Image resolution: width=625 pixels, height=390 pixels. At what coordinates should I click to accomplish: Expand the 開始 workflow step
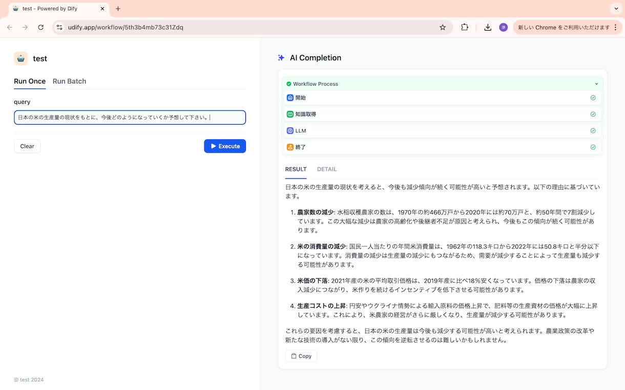point(443,98)
